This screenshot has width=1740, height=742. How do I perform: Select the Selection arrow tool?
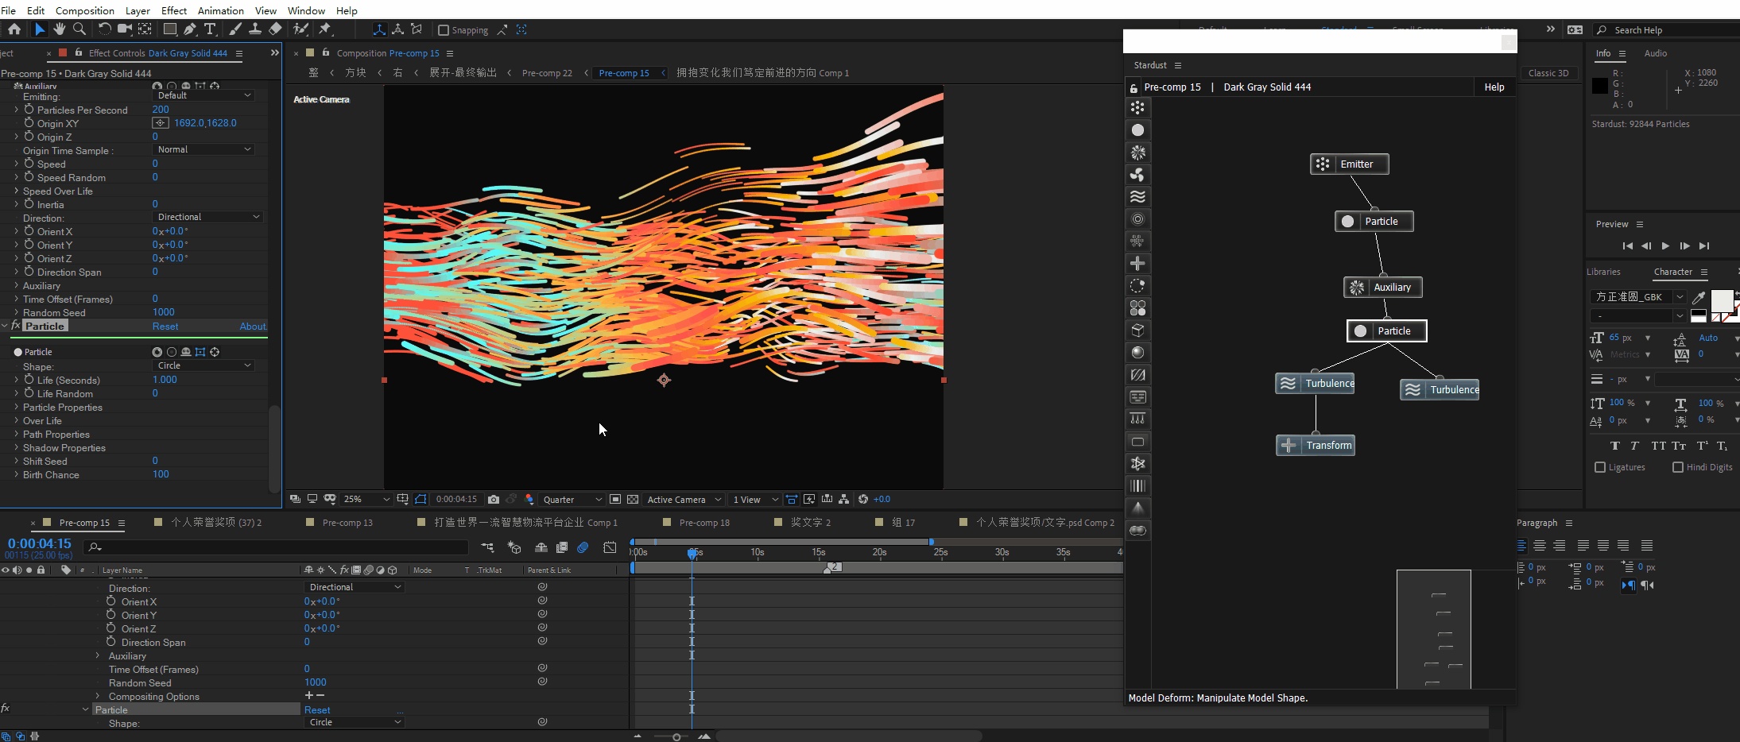39,29
